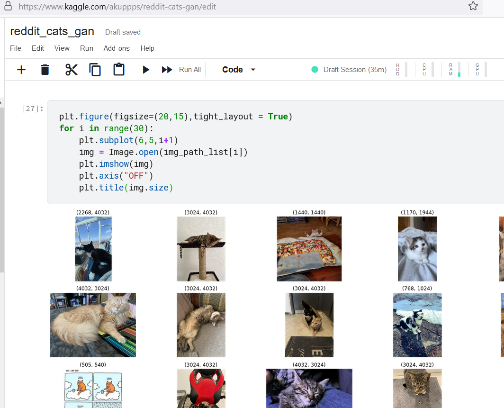504x408 pixels.
Task: Open the Add-ons menu
Action: pos(117,48)
